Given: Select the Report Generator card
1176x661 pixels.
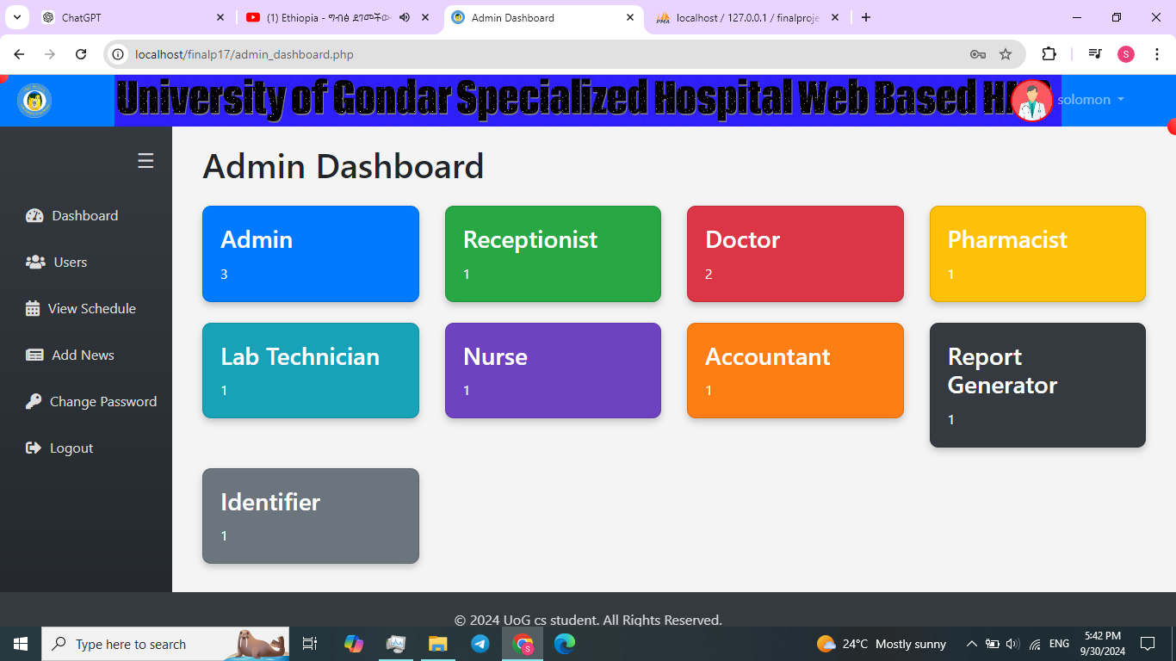Looking at the screenshot, I should click(x=1037, y=385).
